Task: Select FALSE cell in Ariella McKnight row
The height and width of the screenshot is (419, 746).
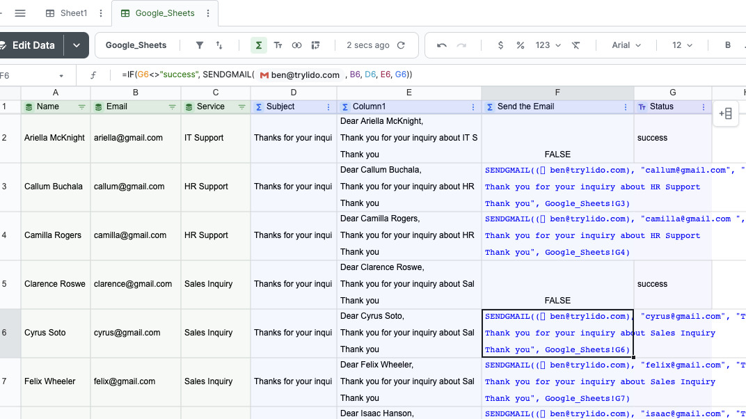Action: point(557,138)
